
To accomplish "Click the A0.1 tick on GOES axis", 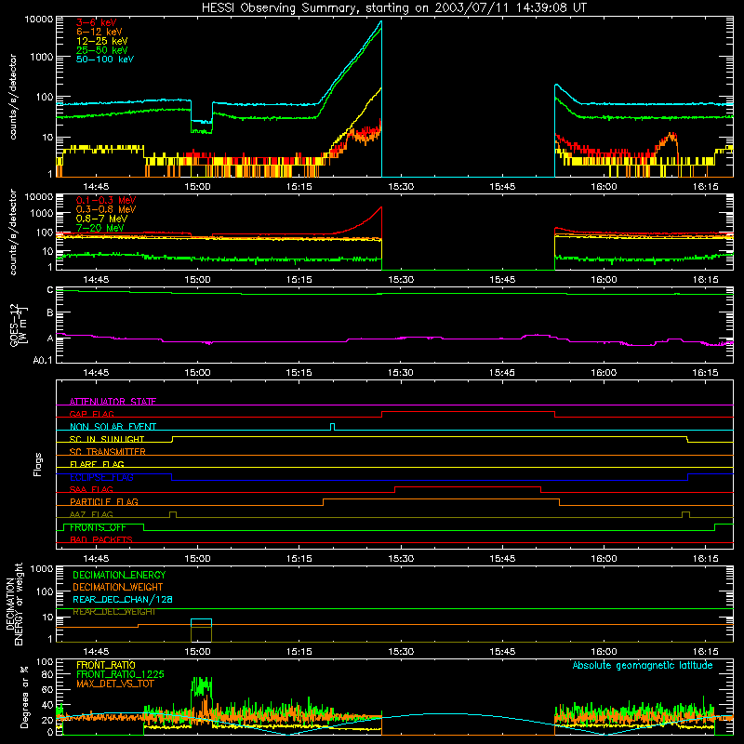I will click(43, 360).
